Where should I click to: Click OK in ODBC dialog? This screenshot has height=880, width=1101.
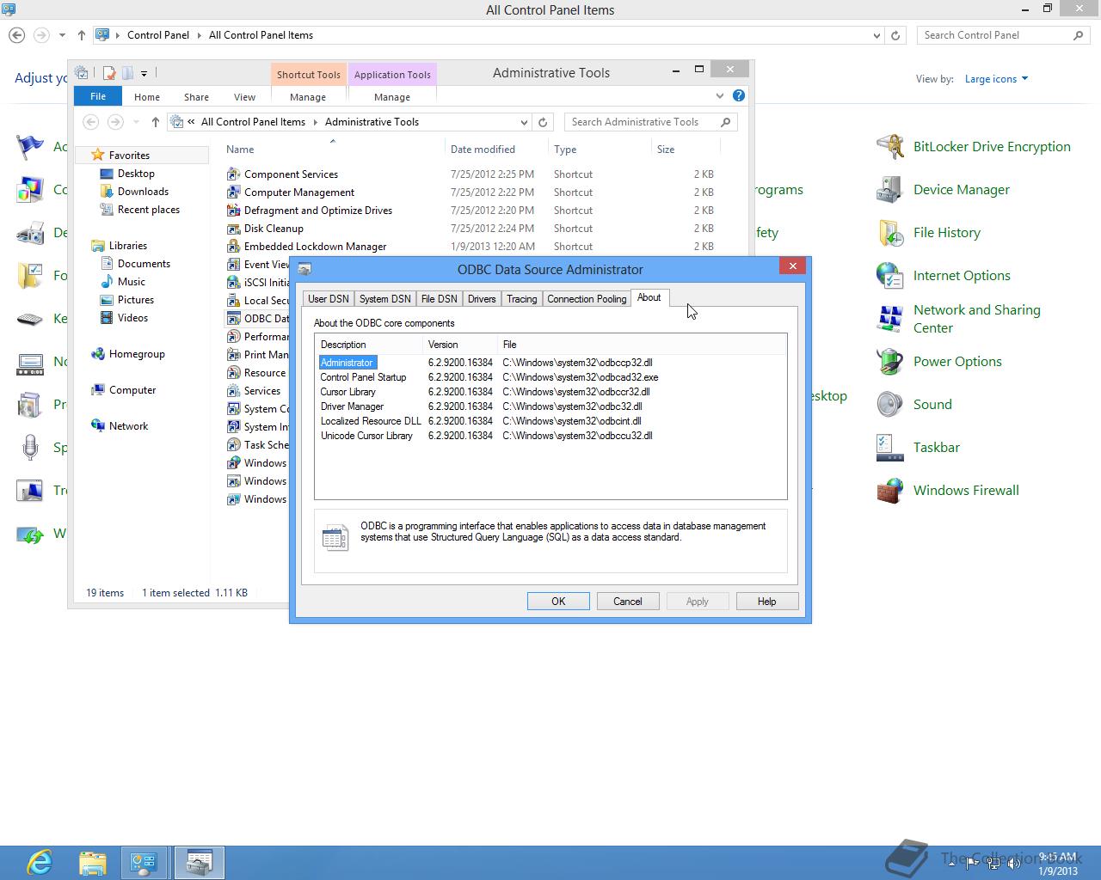[558, 602]
